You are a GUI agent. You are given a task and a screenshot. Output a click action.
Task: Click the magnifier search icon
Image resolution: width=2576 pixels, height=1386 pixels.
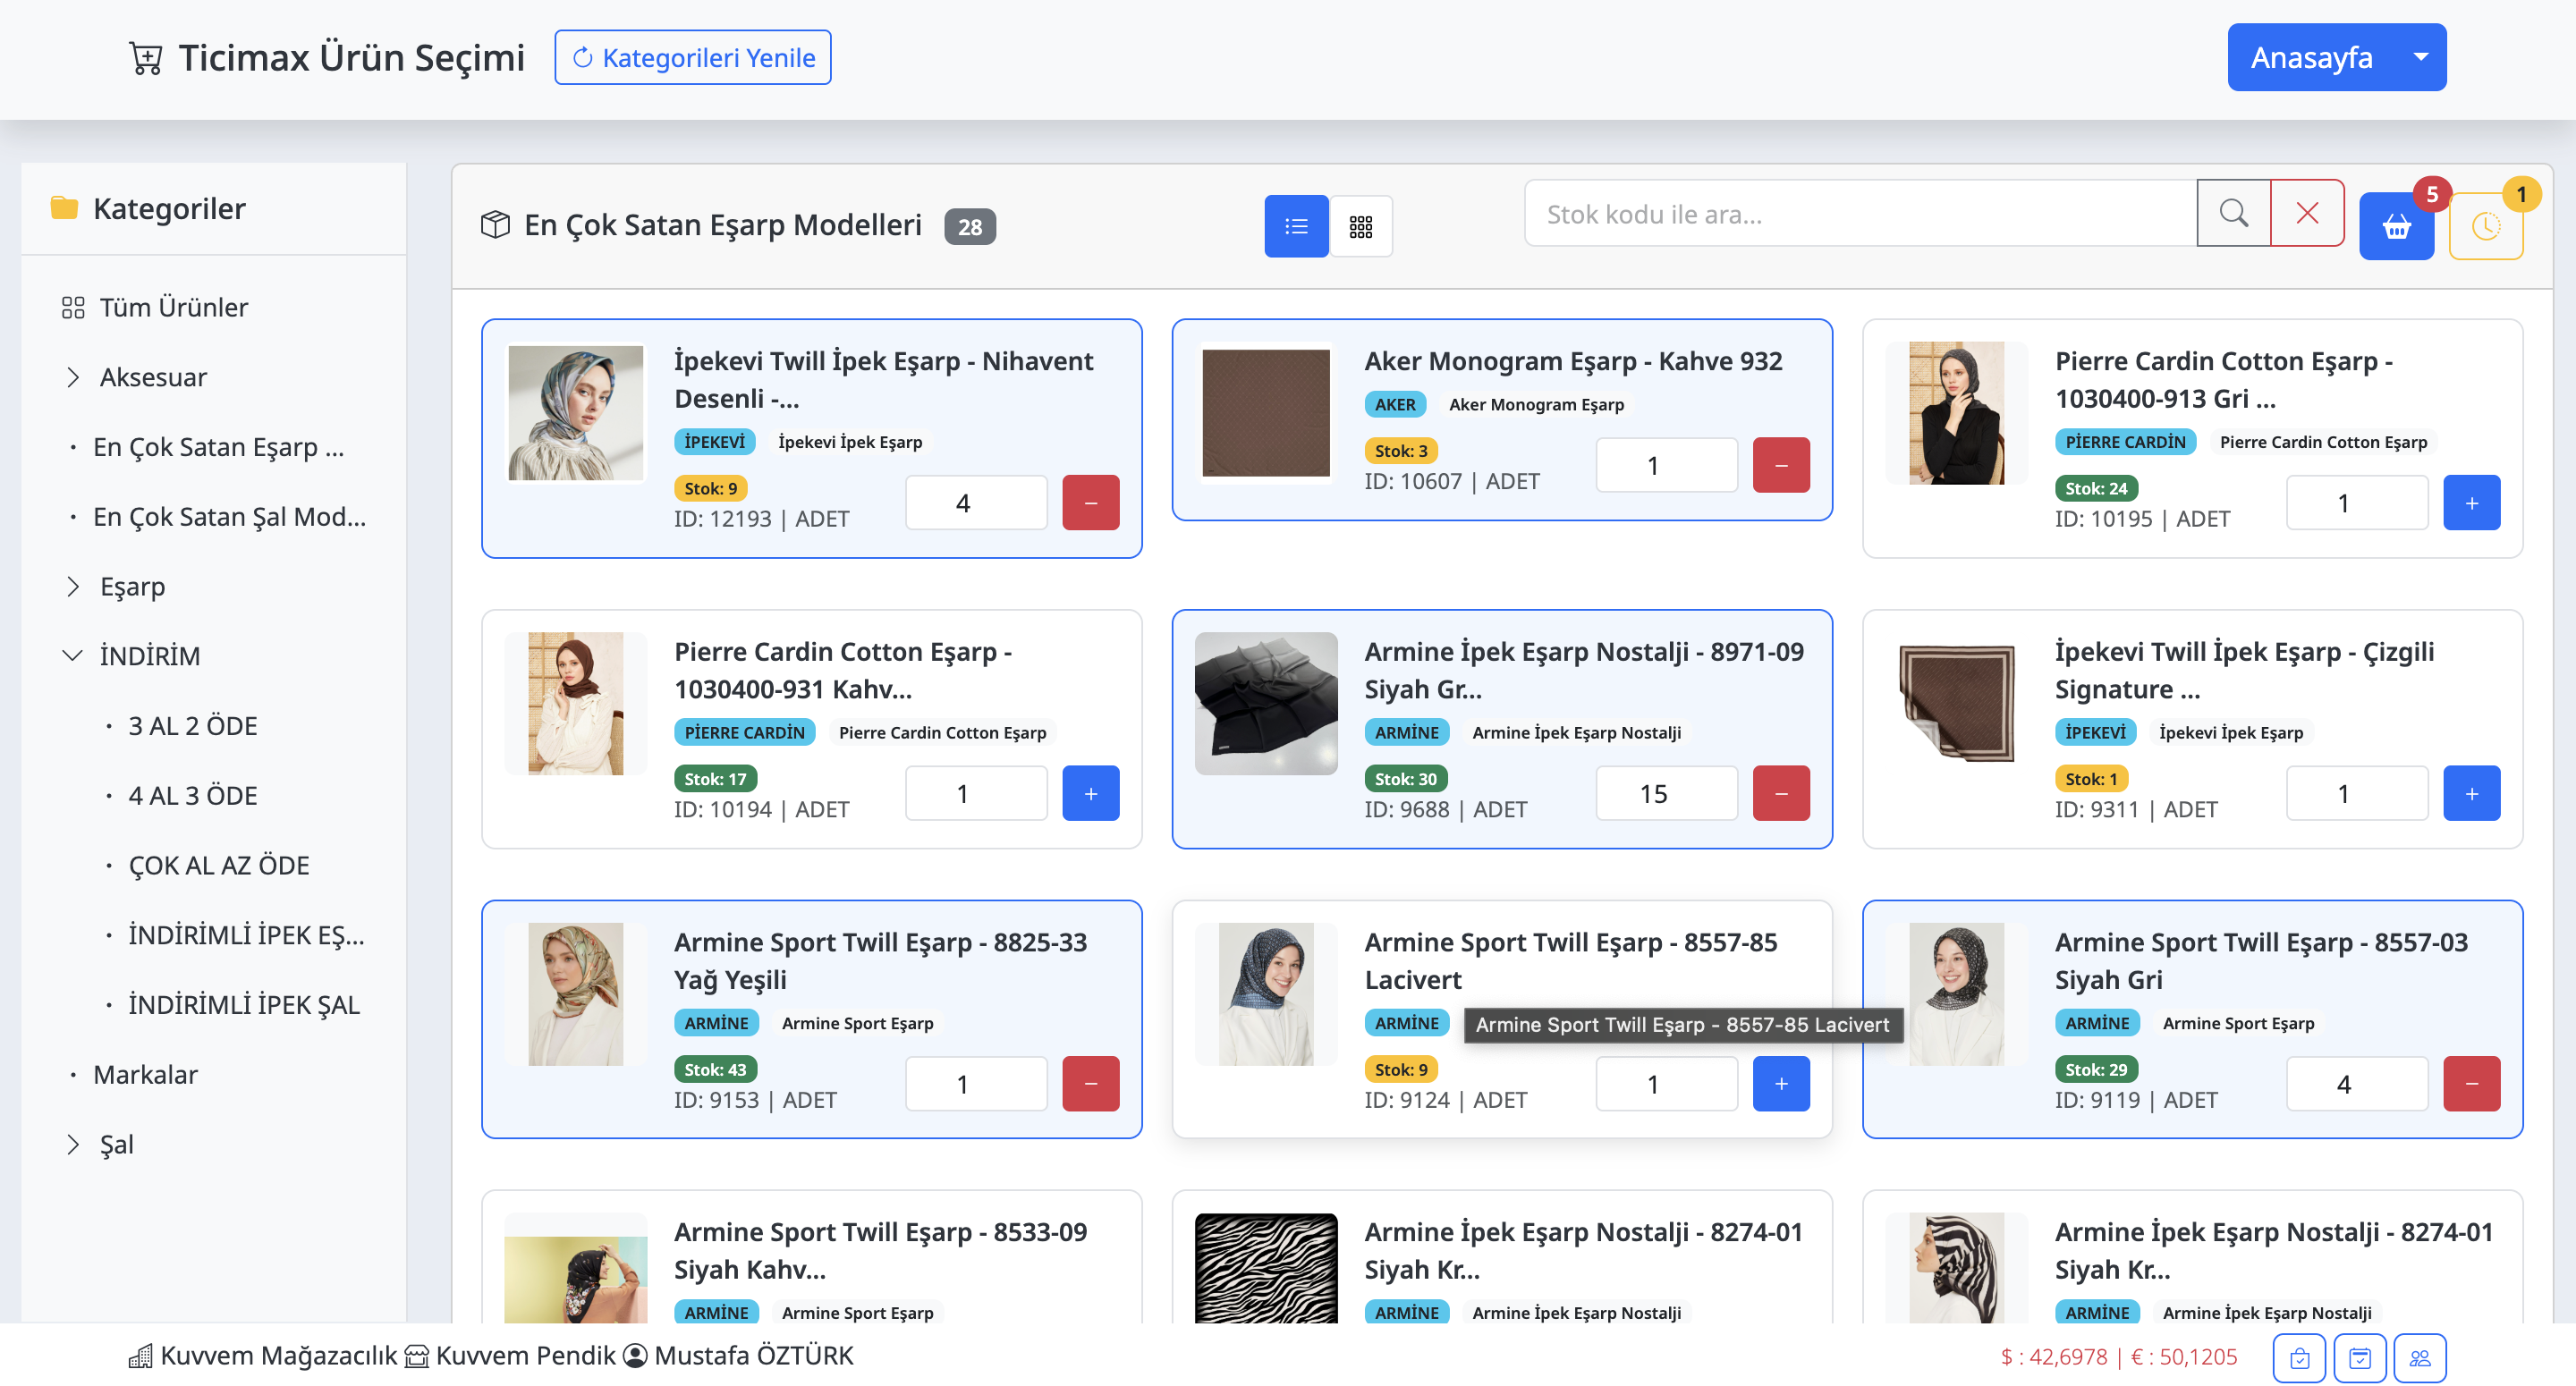[x=2232, y=213]
